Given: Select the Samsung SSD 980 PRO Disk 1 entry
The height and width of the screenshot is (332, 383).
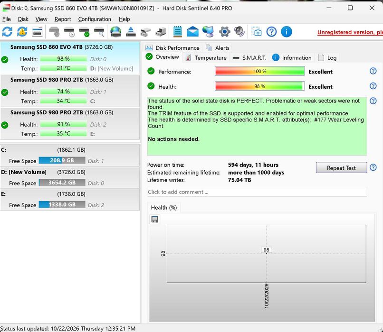Looking at the screenshot, I should click(x=70, y=91).
